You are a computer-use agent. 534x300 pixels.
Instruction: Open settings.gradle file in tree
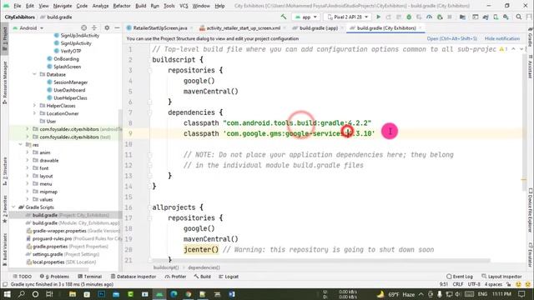click(48, 254)
